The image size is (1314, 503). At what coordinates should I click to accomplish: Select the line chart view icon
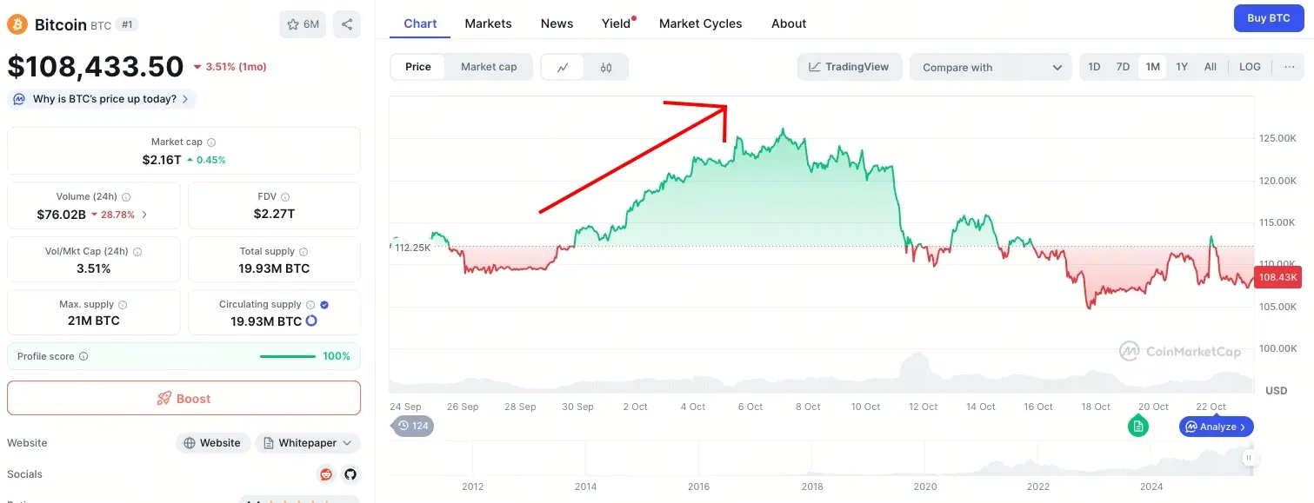pyautogui.click(x=564, y=67)
